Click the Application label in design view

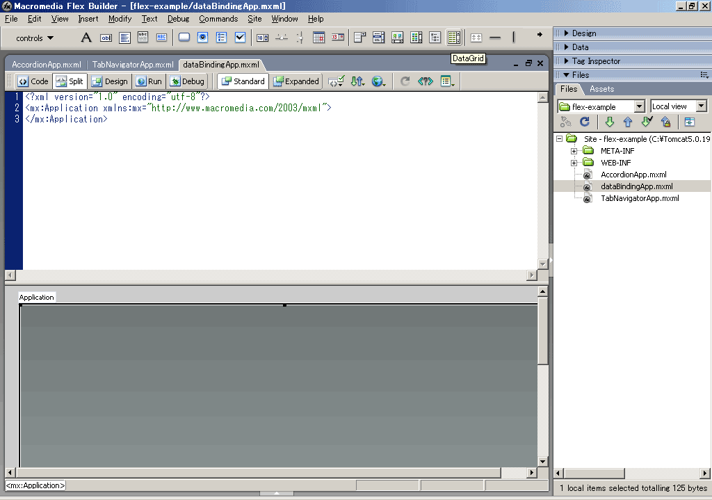pyautogui.click(x=36, y=297)
